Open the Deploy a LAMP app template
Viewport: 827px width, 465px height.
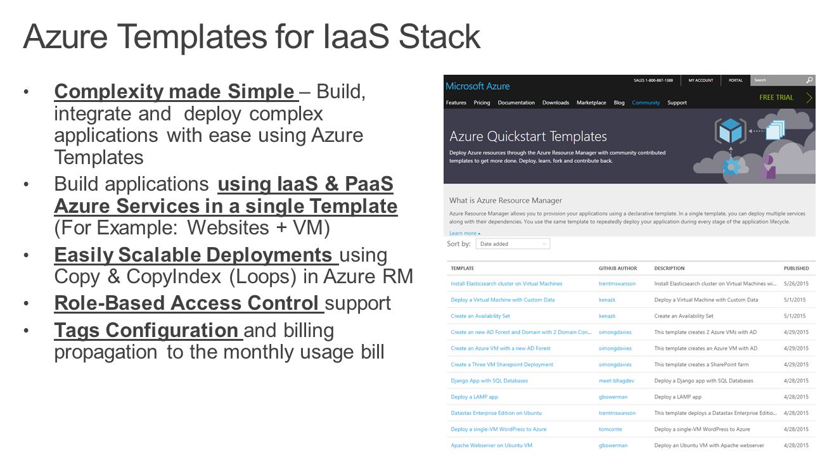475,397
